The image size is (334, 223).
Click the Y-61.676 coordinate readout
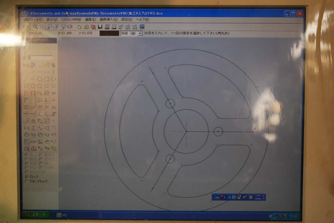[x=88, y=33]
